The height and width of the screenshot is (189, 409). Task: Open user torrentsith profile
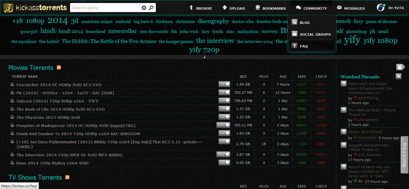pyautogui.click(x=367, y=138)
